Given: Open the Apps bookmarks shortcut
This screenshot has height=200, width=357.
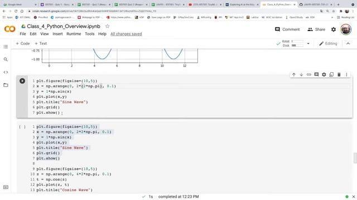Looking at the screenshot, I should [7, 17].
